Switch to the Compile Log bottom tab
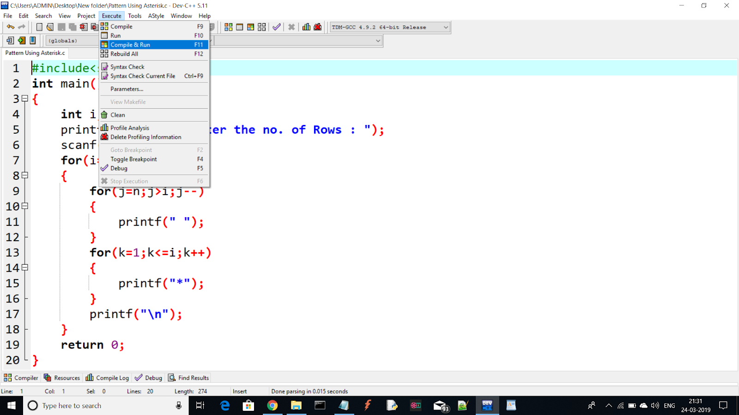 (107, 378)
